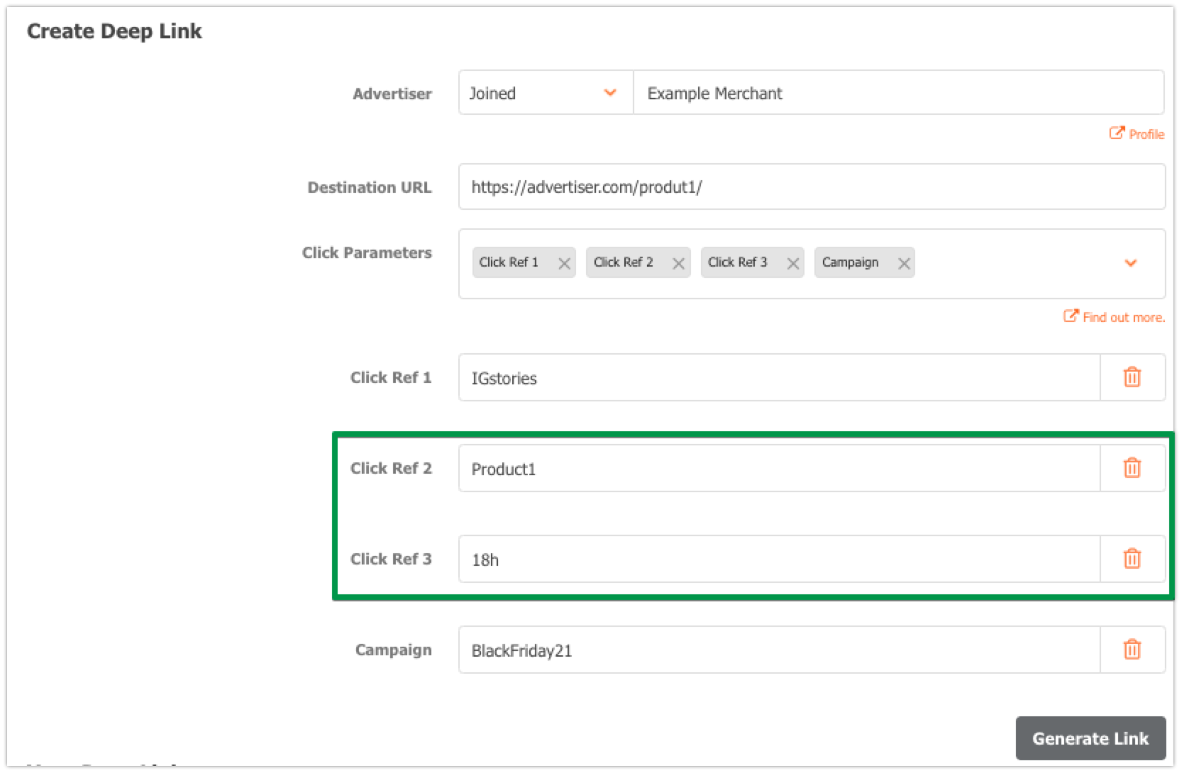This screenshot has height=773, width=1189.
Task: Focus the Destination URL input field
Action: [811, 187]
